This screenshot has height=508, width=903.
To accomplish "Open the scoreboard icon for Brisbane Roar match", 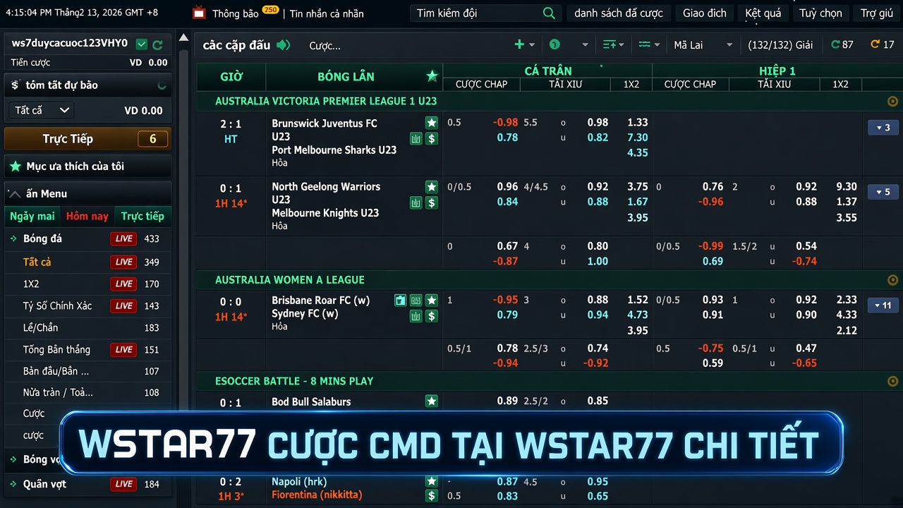I will click(416, 301).
